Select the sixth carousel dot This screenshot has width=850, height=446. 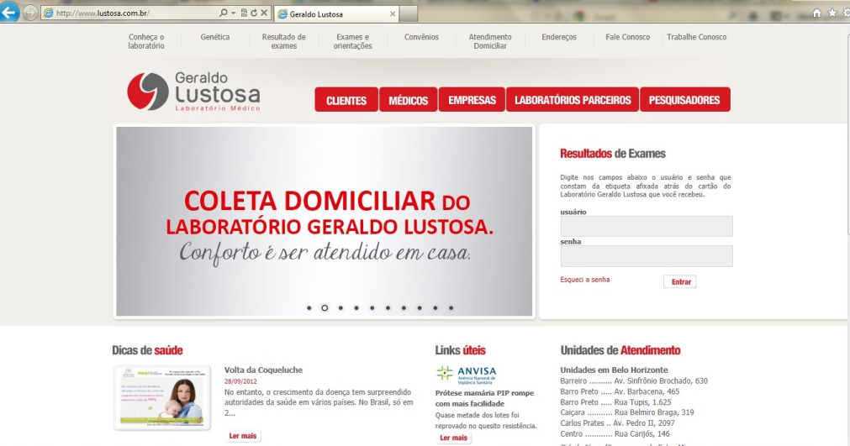point(388,308)
